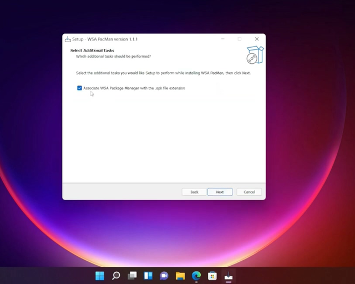Open File Explorer from the taskbar
The height and width of the screenshot is (284, 355).
pyautogui.click(x=180, y=276)
